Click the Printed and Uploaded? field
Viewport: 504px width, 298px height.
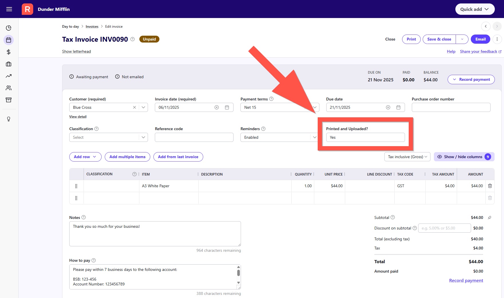[365, 137]
